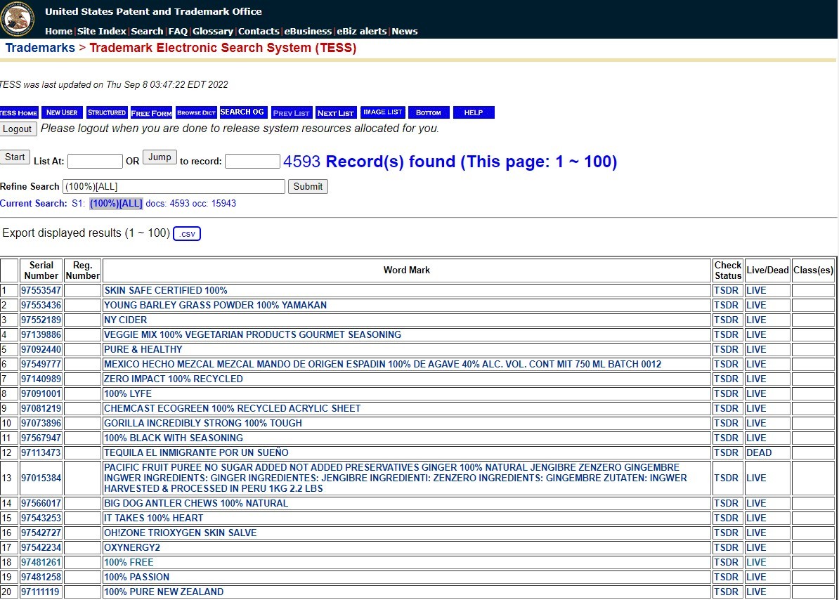839x600 pixels.
Task: Go to the Trademarks breadcrumb link
Action: click(x=40, y=48)
